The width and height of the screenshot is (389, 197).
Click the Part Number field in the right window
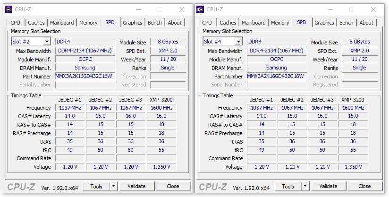point(277,76)
